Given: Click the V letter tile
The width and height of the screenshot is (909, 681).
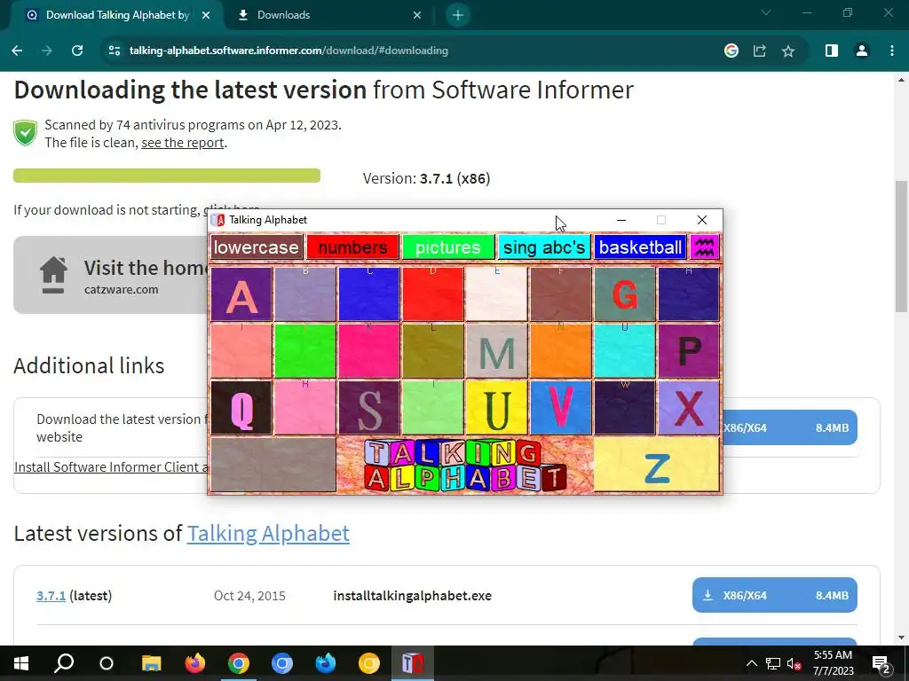Looking at the screenshot, I should [x=561, y=407].
